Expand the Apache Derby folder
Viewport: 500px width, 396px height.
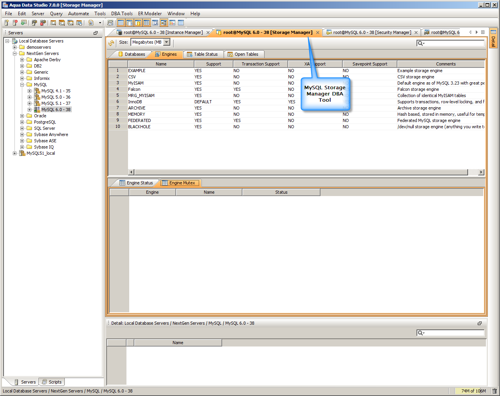click(22, 60)
